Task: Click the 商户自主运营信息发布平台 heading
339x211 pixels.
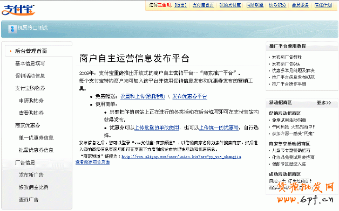Action: 134,59
